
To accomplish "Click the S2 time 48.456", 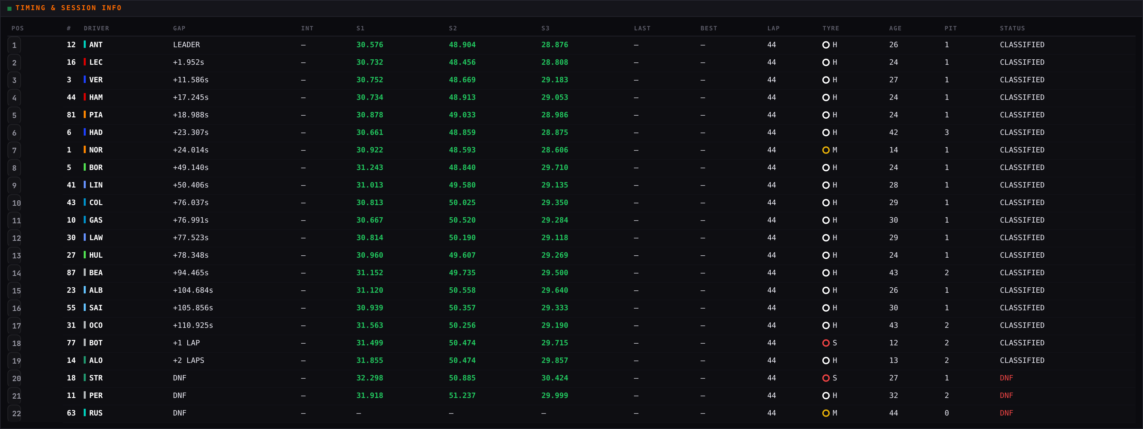I will 462,62.
